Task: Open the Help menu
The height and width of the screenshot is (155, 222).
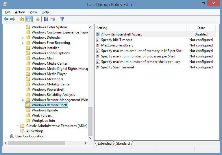Action: coord(45,12)
